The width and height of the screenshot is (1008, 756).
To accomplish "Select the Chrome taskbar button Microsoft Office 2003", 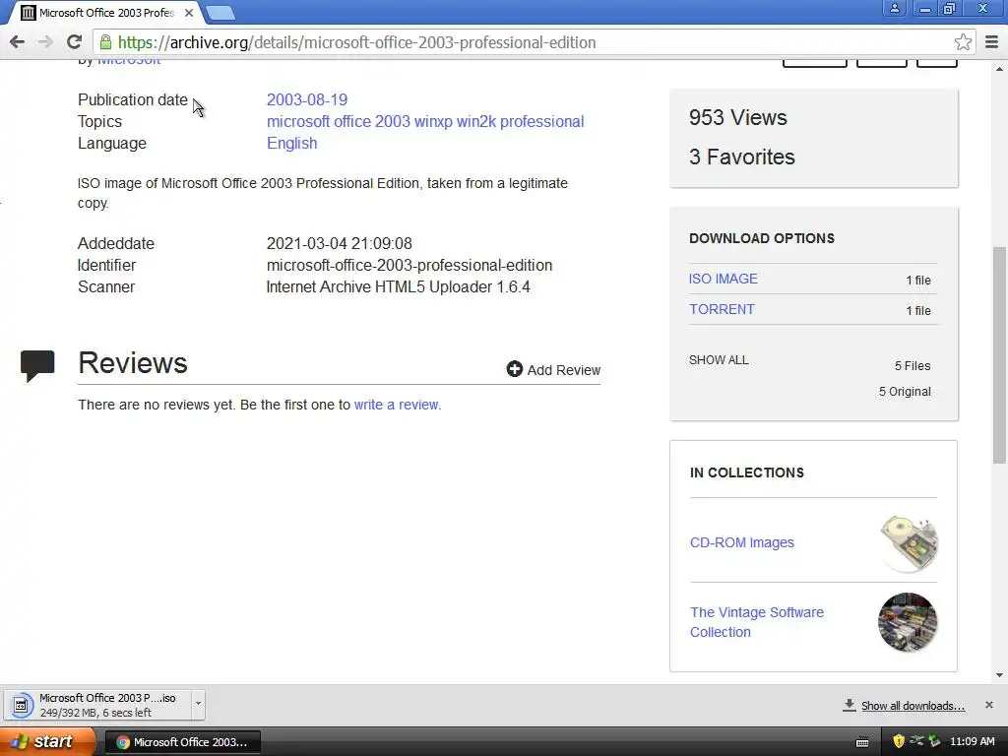I will click(182, 742).
